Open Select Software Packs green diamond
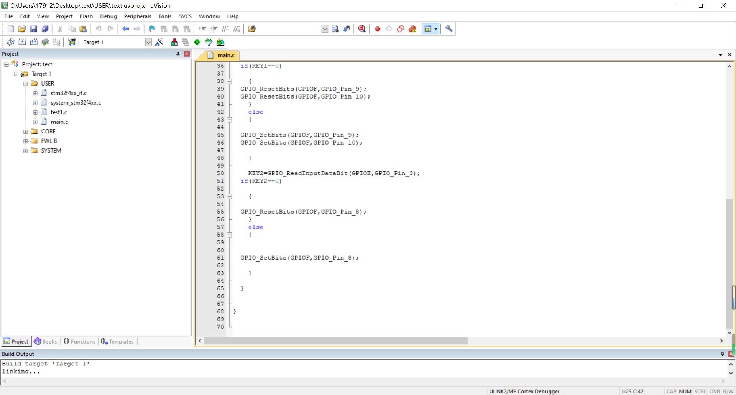736x395 pixels. [x=197, y=42]
